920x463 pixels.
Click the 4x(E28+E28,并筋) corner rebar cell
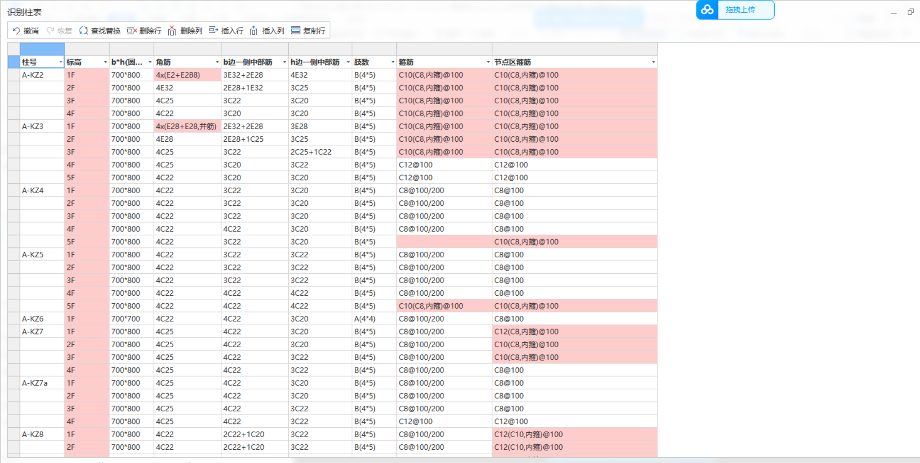[x=187, y=126]
